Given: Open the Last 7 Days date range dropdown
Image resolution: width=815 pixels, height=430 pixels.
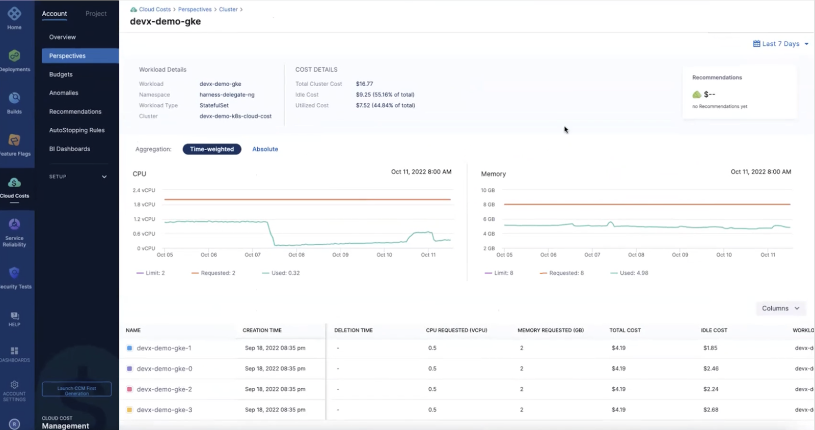Looking at the screenshot, I should pyautogui.click(x=781, y=44).
